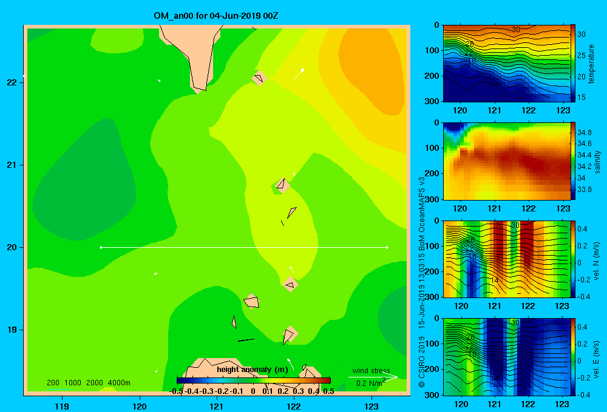607x412 pixels.
Task: Click the '34.8' salinity scale value
Action: pyautogui.click(x=584, y=133)
